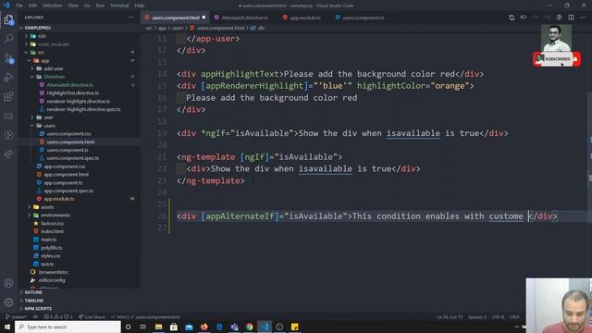Switch to VS Code on the taskbar
592x333 pixels.
(x=265, y=327)
